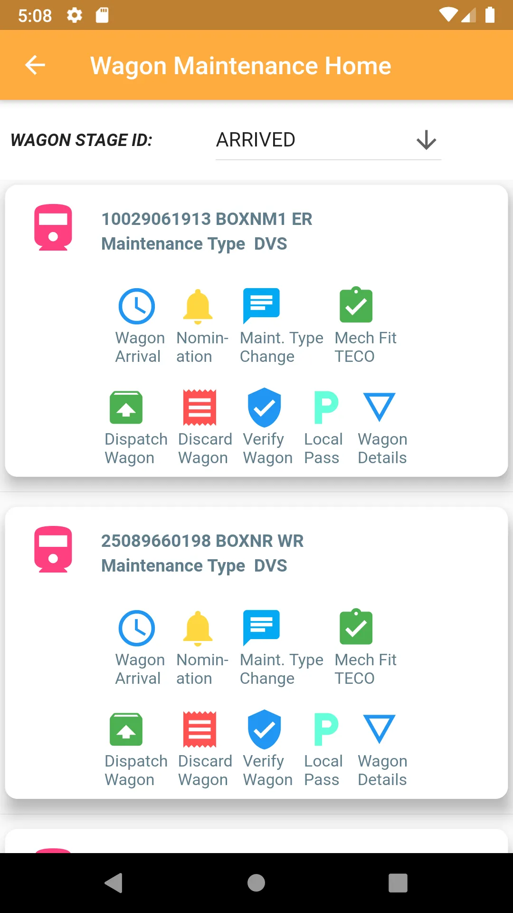
Task: Tap pink train icon of wagon 10029061913
Action: click(x=53, y=227)
